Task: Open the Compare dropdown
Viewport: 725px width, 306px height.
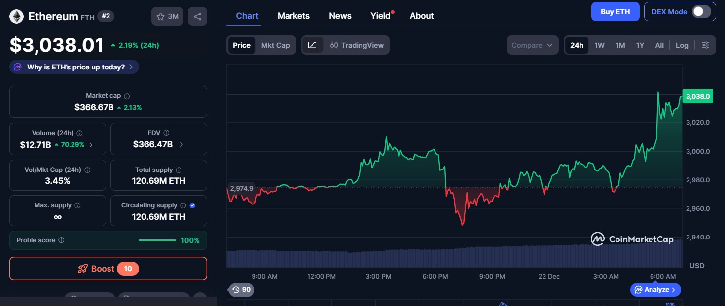Action: 533,45
